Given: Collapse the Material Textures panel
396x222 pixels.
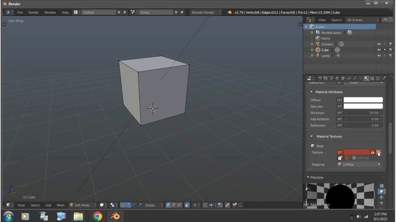Looking at the screenshot, I should [x=311, y=136].
